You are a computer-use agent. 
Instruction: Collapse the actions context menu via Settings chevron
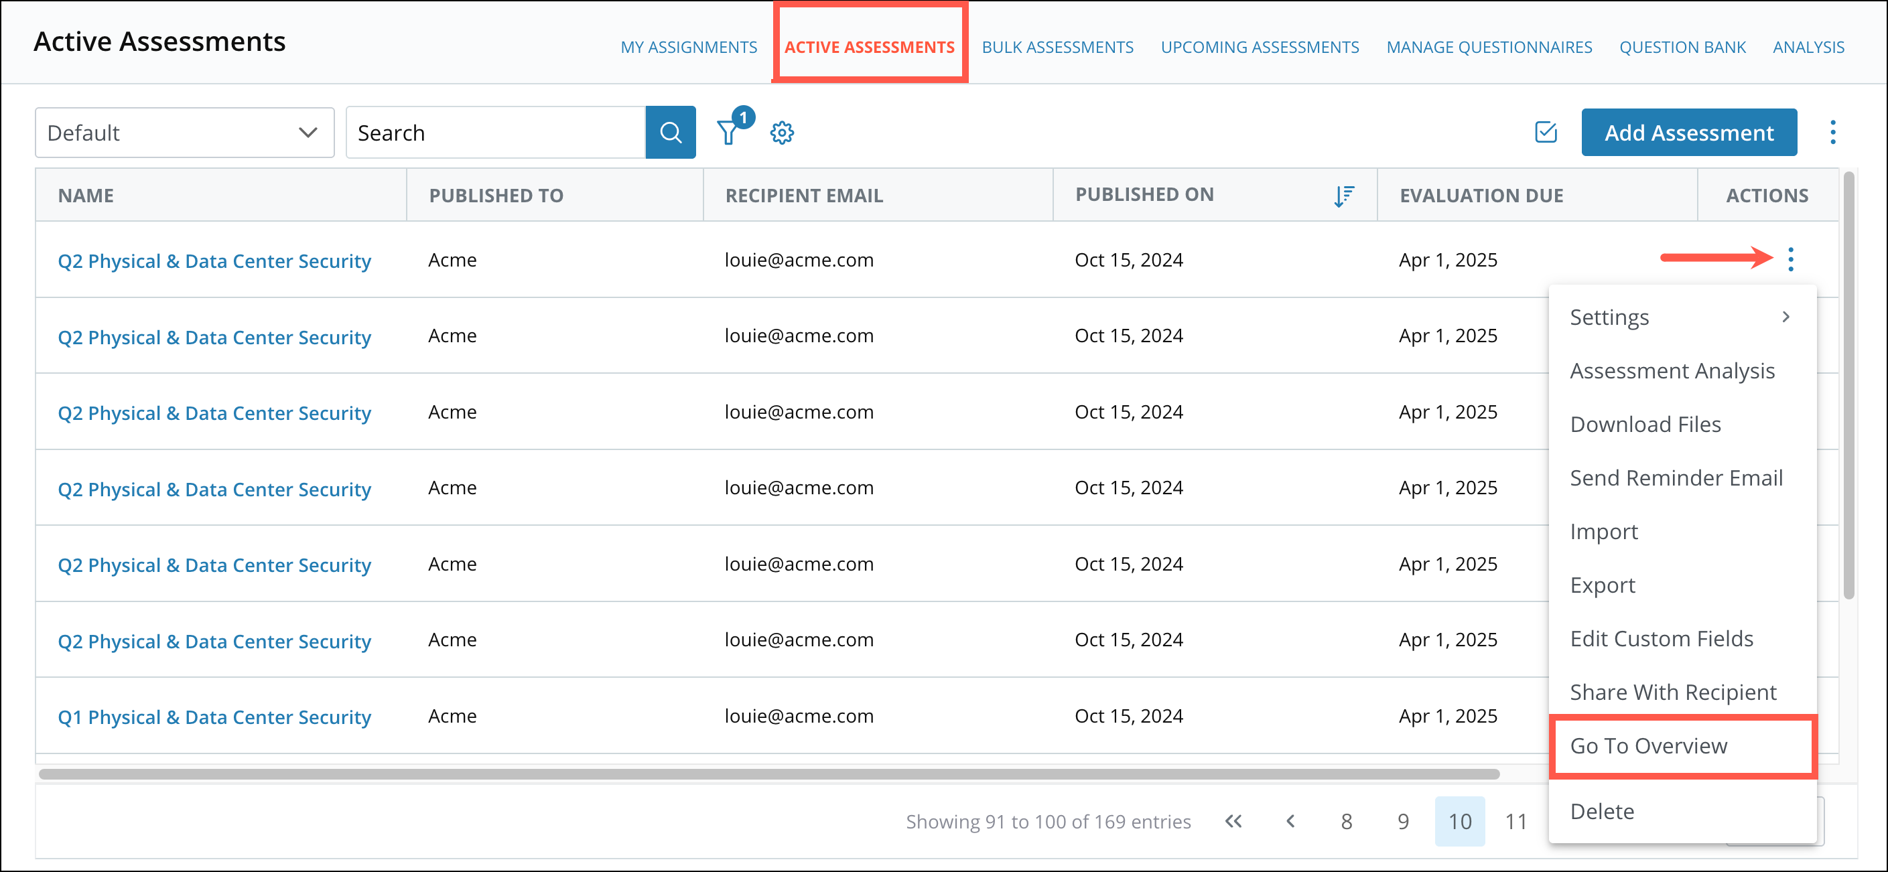tap(1786, 317)
